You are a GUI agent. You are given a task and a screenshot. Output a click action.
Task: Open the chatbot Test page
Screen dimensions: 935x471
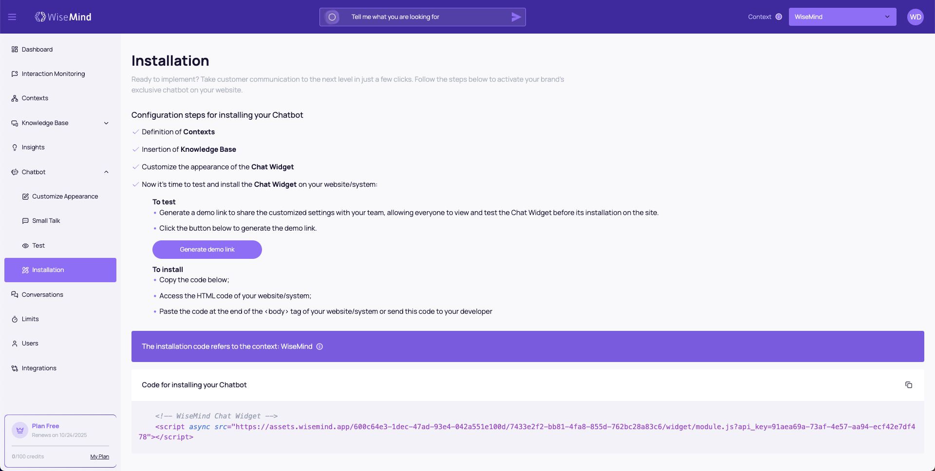[x=38, y=246]
